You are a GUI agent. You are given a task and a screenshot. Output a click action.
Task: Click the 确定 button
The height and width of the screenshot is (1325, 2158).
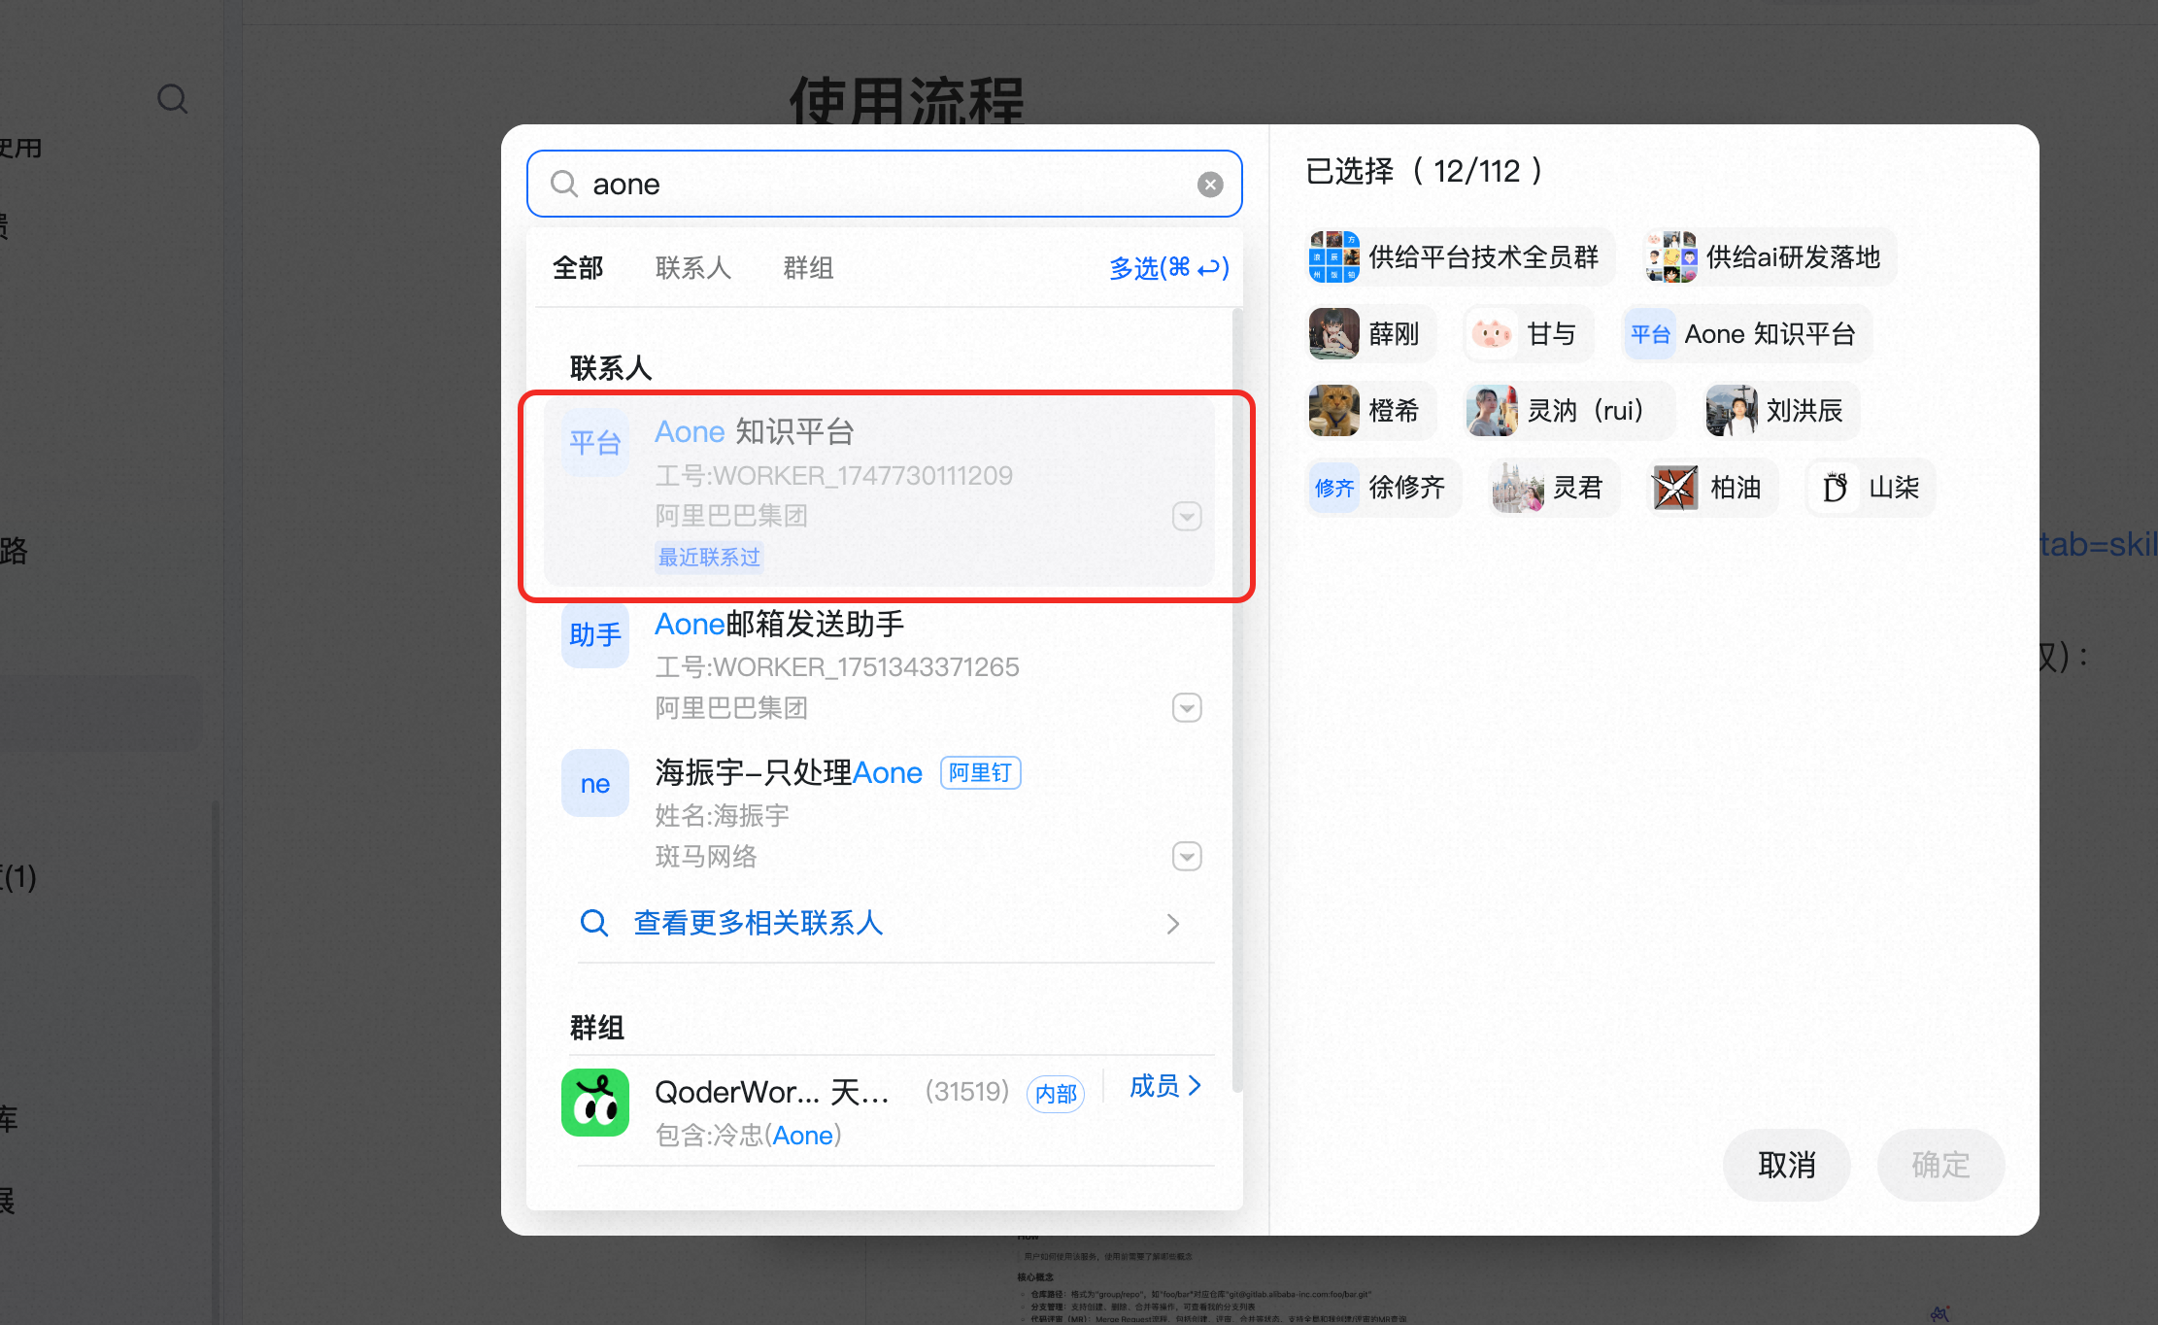click(1940, 1165)
